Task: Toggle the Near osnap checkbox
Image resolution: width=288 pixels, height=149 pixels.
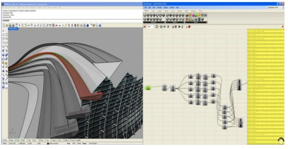Action: [10, 140]
